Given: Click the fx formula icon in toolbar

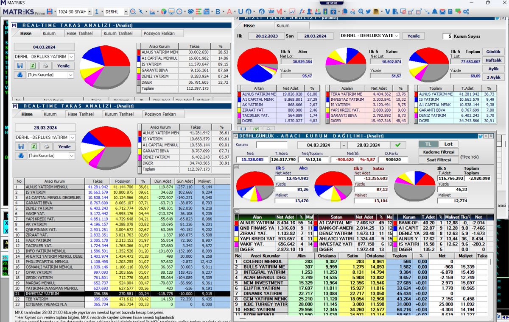Looking at the screenshot, I should click(x=302, y=11).
